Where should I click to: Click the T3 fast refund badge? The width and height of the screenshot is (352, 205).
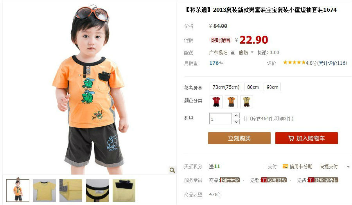(x=274, y=180)
